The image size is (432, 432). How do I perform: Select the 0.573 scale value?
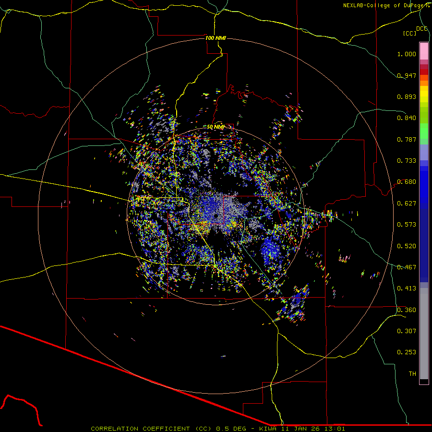click(407, 225)
